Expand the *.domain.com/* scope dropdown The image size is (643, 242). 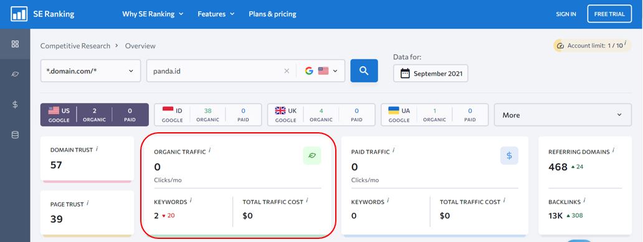(x=90, y=71)
